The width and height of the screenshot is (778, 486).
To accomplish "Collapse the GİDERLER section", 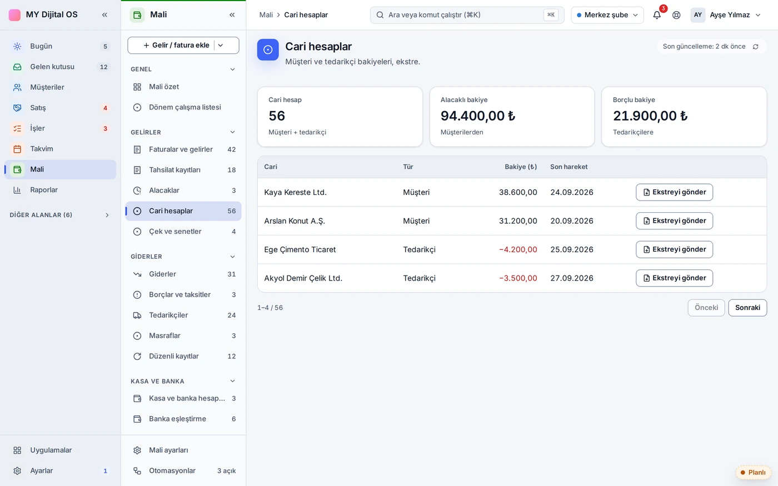I will click(x=232, y=257).
